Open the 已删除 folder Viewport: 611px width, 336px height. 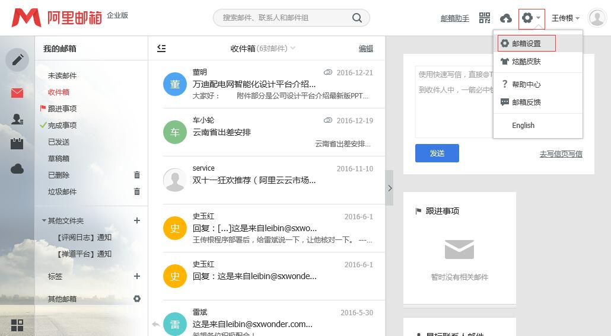pos(59,175)
